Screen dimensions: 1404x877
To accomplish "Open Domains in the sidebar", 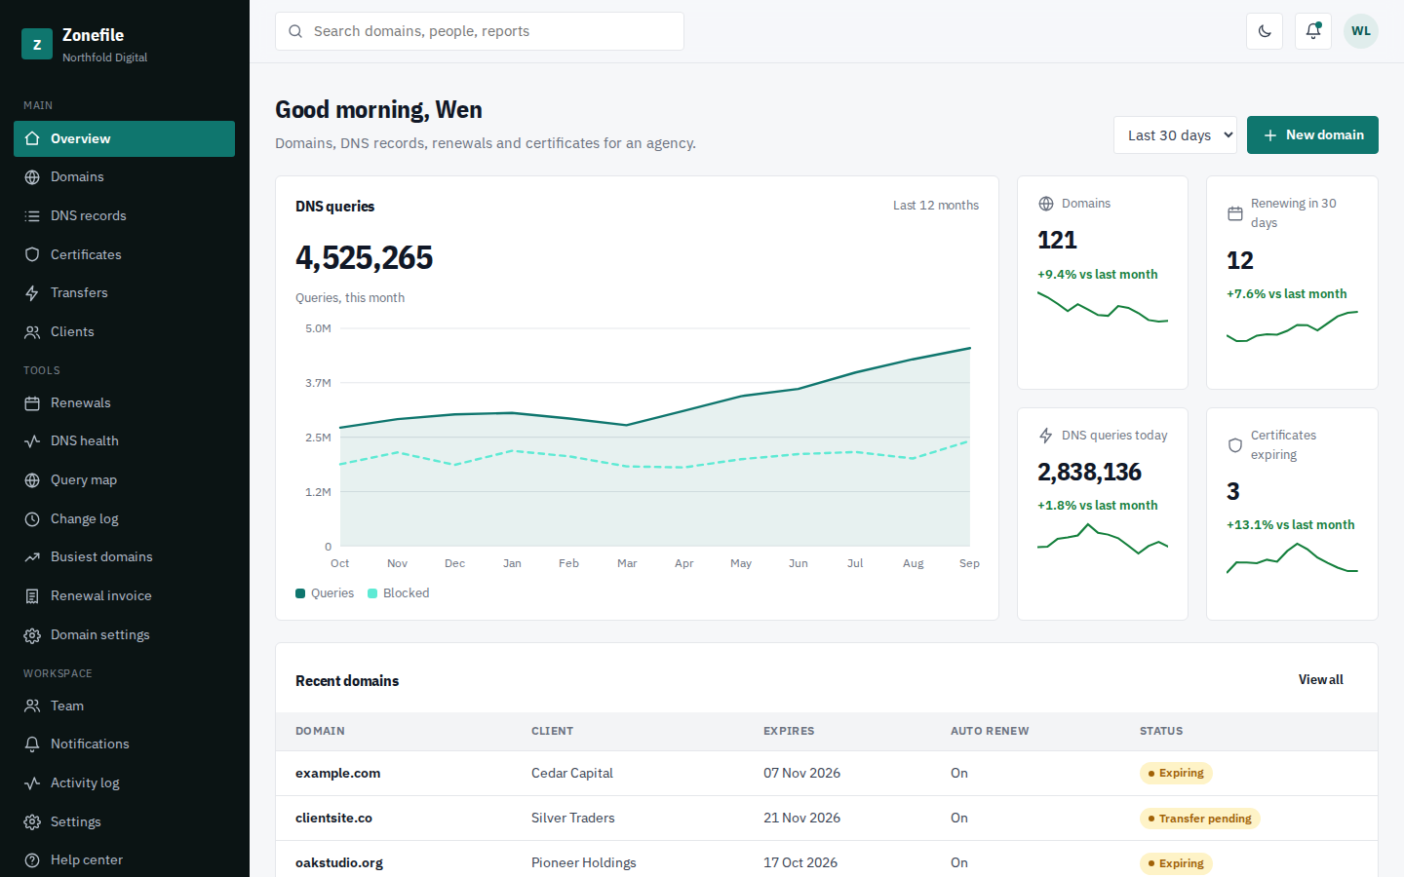I will pyautogui.click(x=124, y=177).
